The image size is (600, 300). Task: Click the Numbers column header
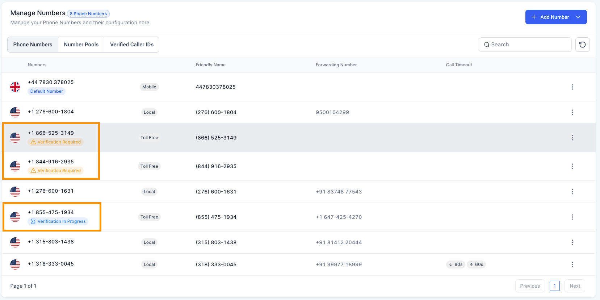[x=37, y=65]
